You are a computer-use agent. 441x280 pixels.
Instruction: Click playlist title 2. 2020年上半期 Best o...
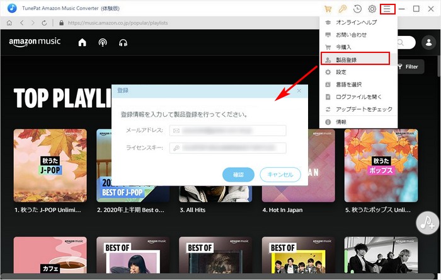coord(130,210)
